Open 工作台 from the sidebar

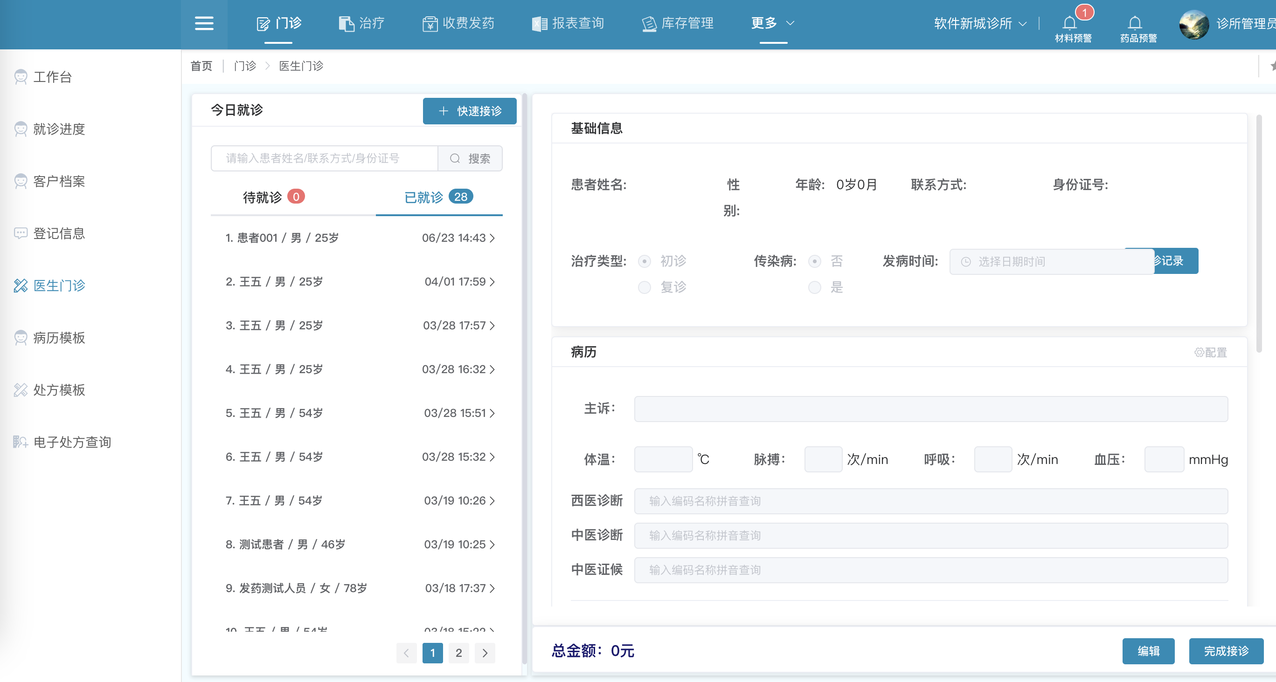[53, 77]
